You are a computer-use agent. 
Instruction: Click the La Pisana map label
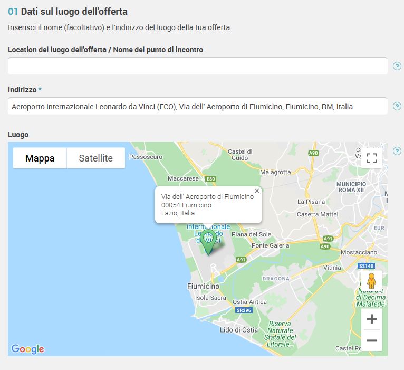tap(311, 202)
